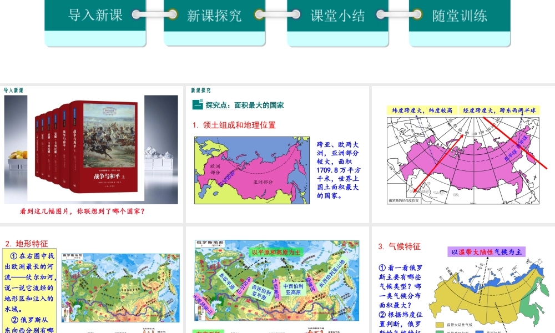Click the paragraph about 跨亚、欧两大洲
555x333 pixels.
(x=339, y=170)
